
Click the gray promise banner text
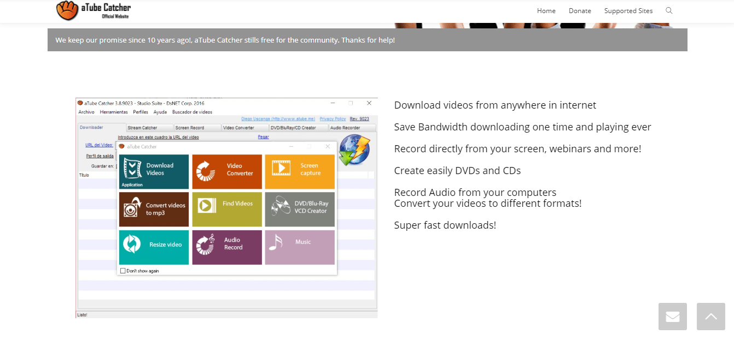[x=225, y=40]
